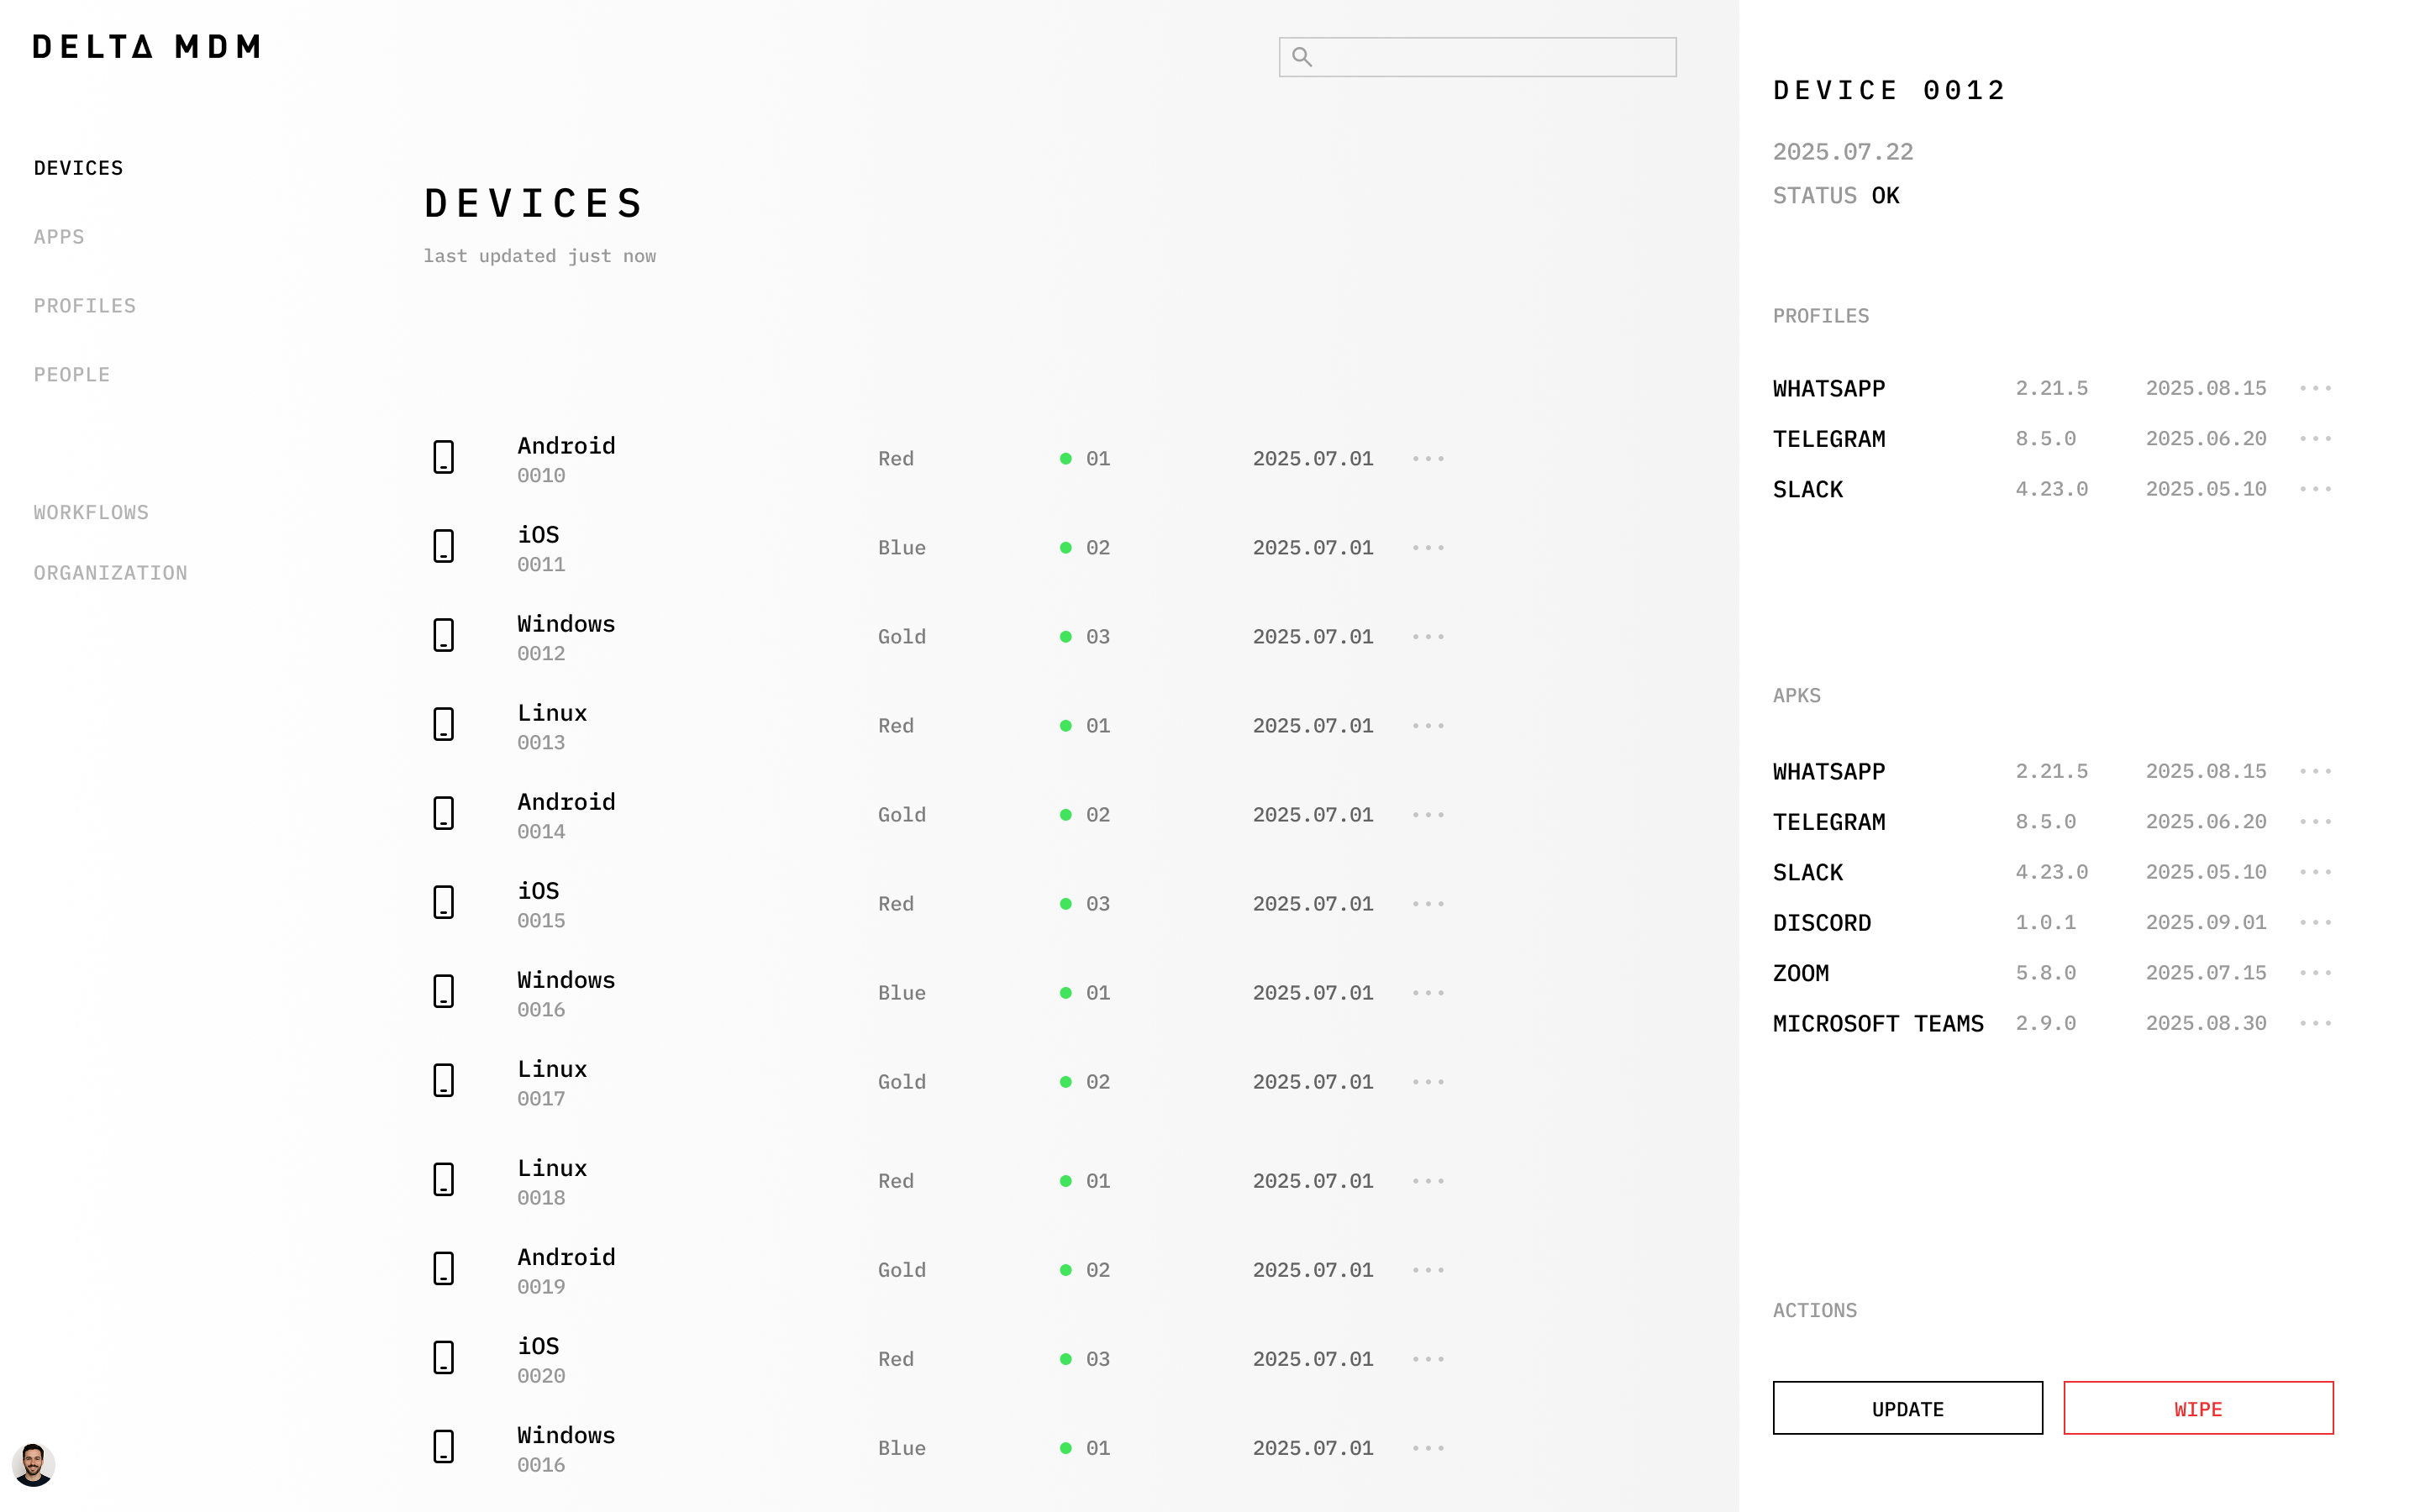This screenshot has height=1512, width=2420.
Task: Open the three-dot menu for Linux 0017
Action: point(1428,1082)
